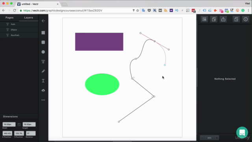
Task: Click the key password icon in address bar
Action: tap(133, 11)
